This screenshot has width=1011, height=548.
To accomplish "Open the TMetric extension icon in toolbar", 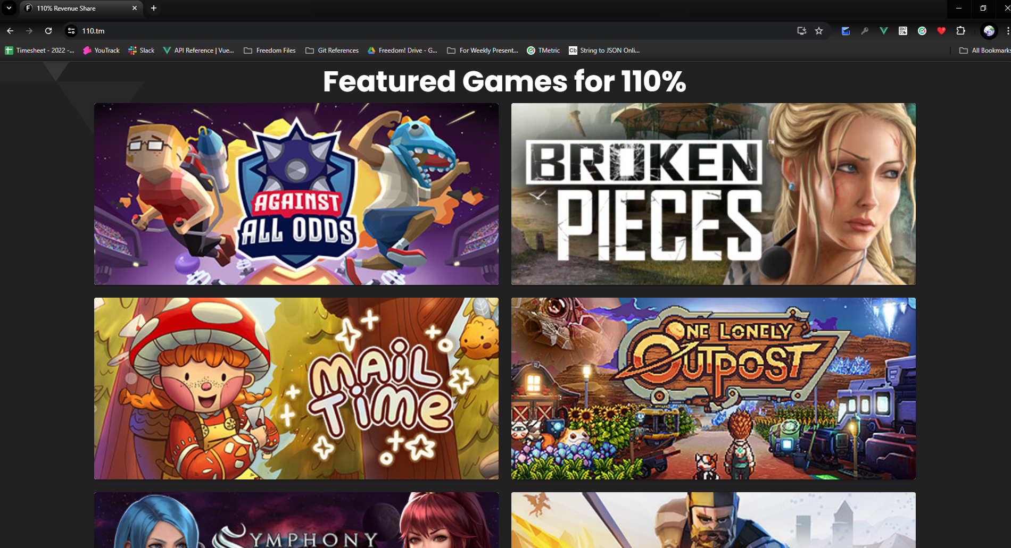I will pos(922,31).
